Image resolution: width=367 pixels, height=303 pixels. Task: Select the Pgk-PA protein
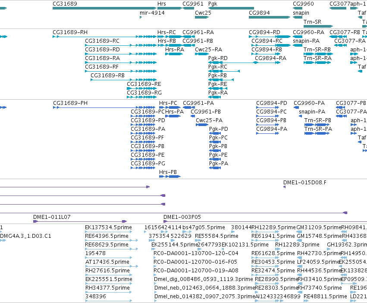[x=215, y=168]
